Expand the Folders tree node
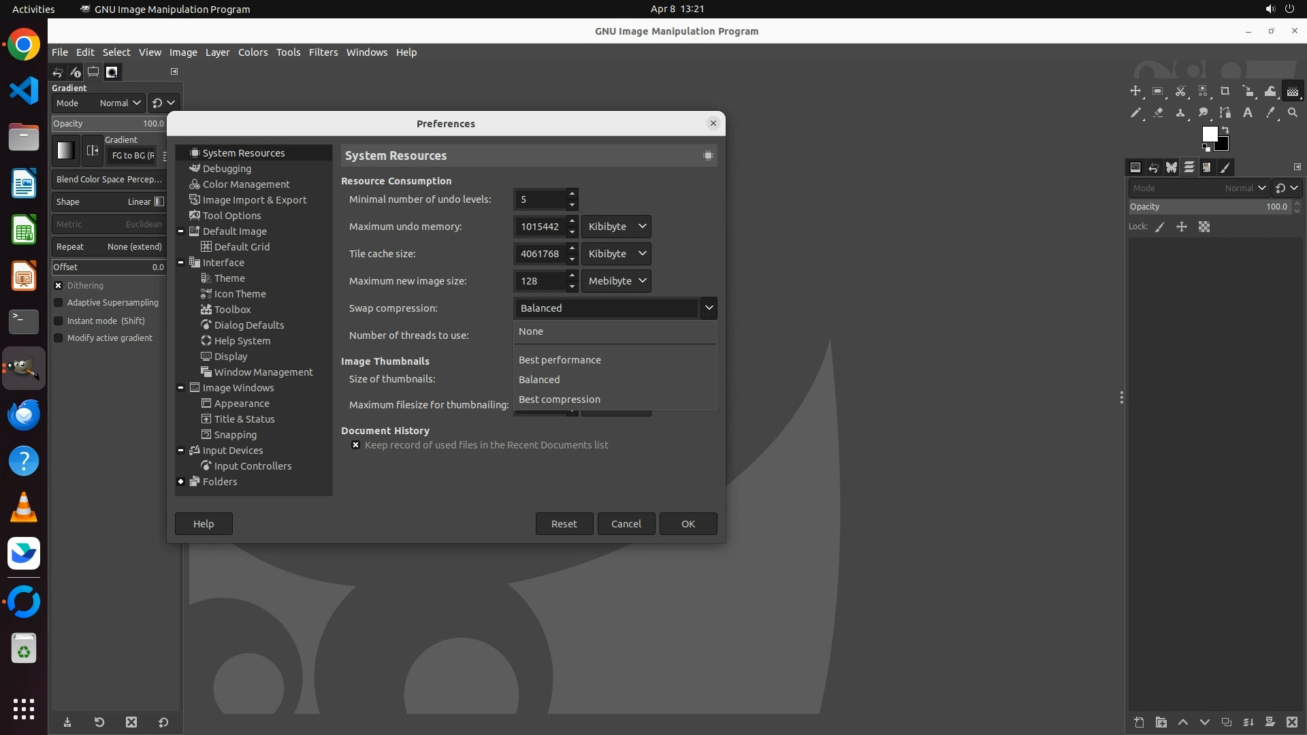 coord(181,482)
